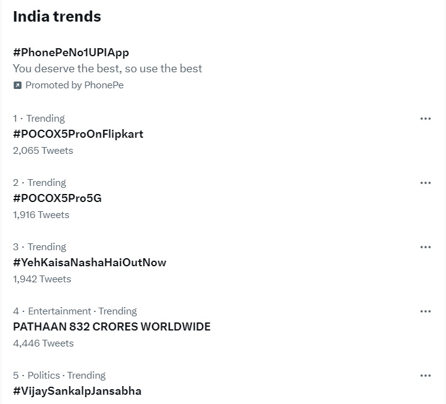Click the 2,065 Tweets count
This screenshot has height=404, width=446.
(x=43, y=151)
